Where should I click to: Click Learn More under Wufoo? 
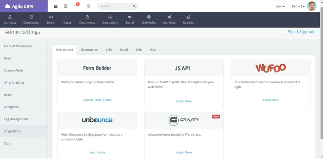pyautogui.click(x=271, y=100)
